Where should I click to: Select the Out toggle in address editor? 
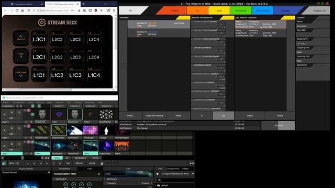point(224,115)
